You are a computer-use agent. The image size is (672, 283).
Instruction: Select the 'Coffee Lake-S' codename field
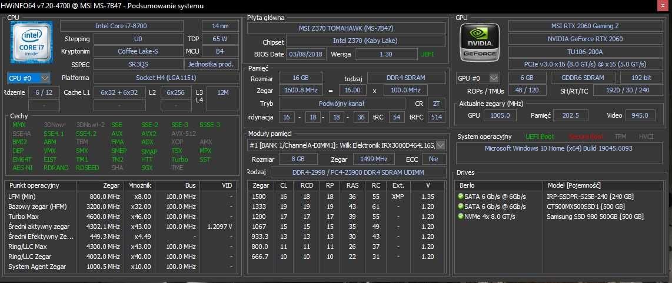coord(138,51)
